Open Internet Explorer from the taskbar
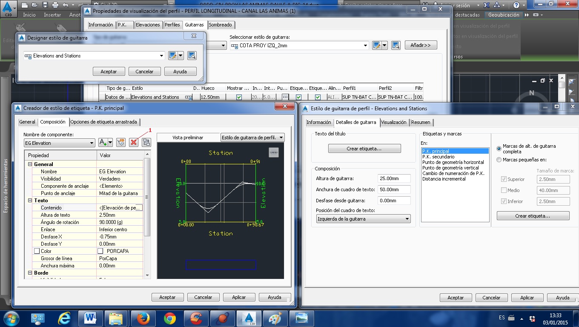Screen dimensions: 579x327 point(64,318)
